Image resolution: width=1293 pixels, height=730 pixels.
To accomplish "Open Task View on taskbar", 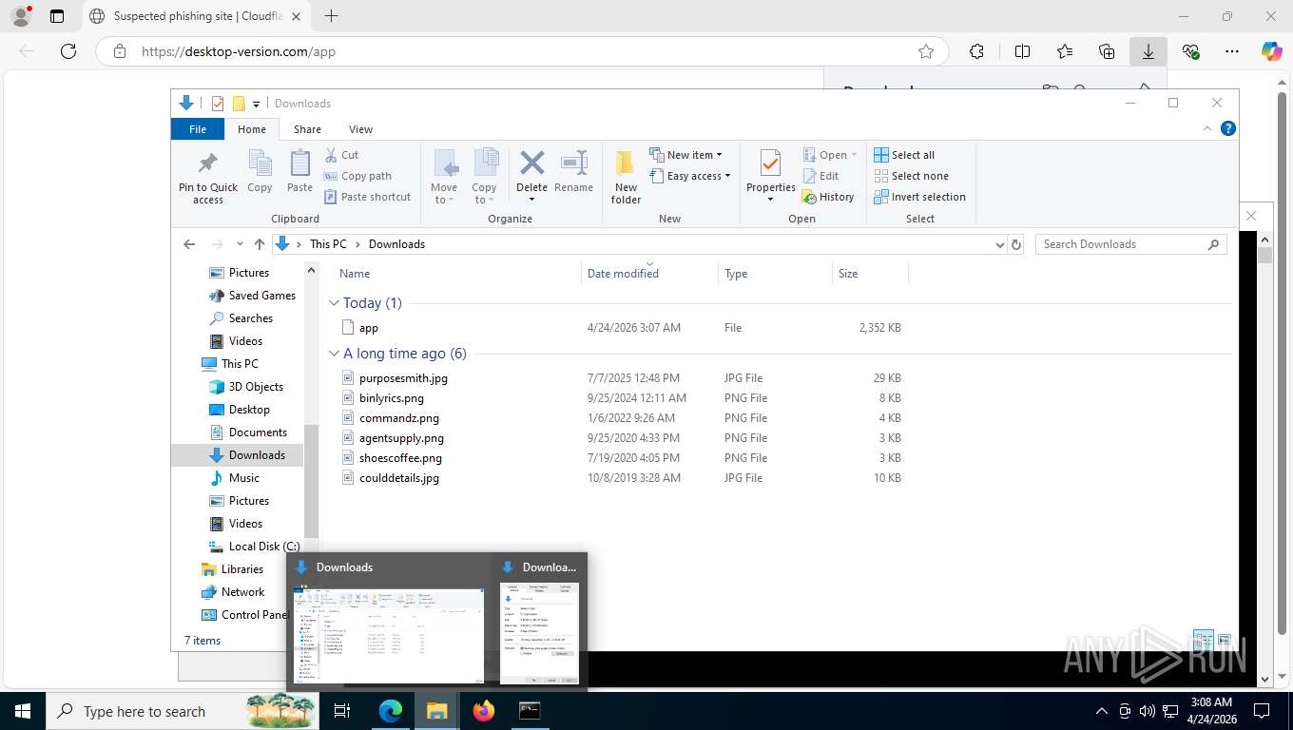I will click(342, 710).
